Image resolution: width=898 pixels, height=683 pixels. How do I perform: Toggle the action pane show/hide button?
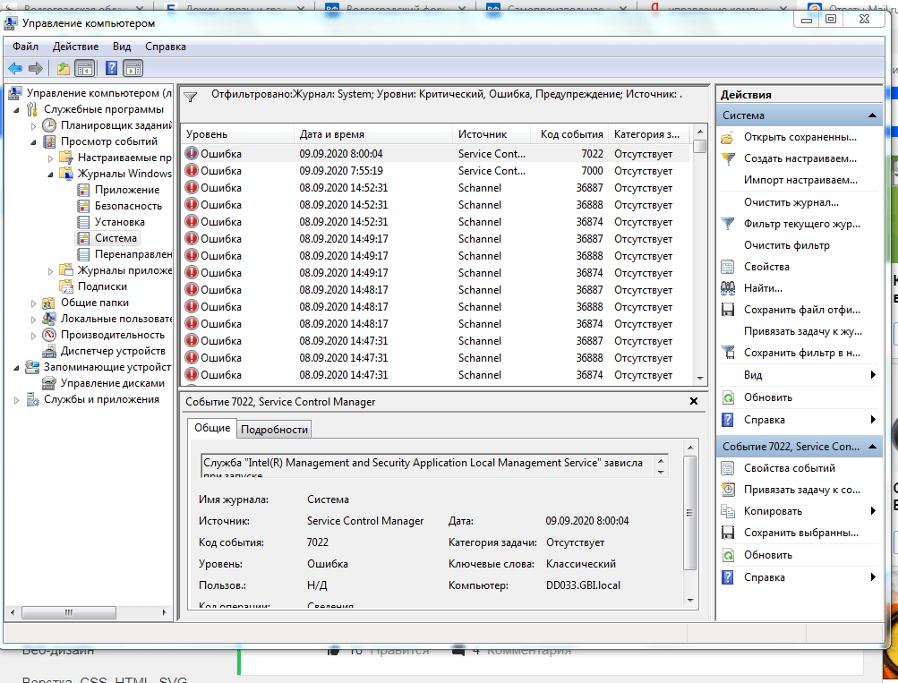point(133,68)
